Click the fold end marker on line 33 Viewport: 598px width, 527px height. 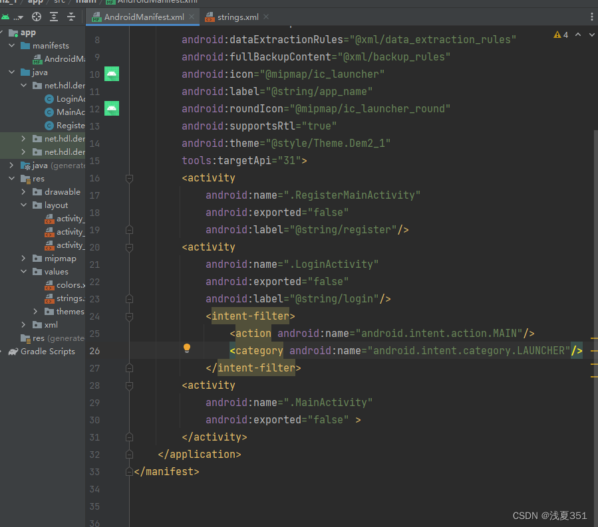(129, 472)
